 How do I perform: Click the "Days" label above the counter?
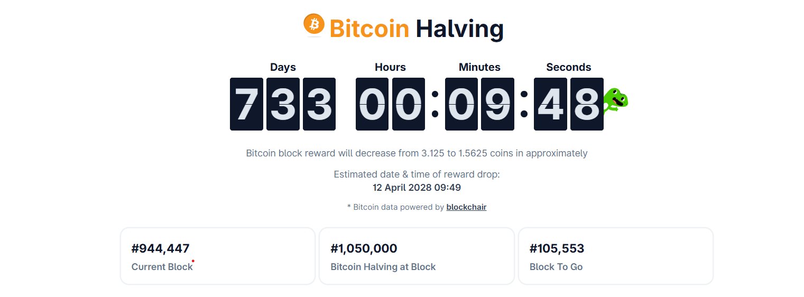click(283, 67)
